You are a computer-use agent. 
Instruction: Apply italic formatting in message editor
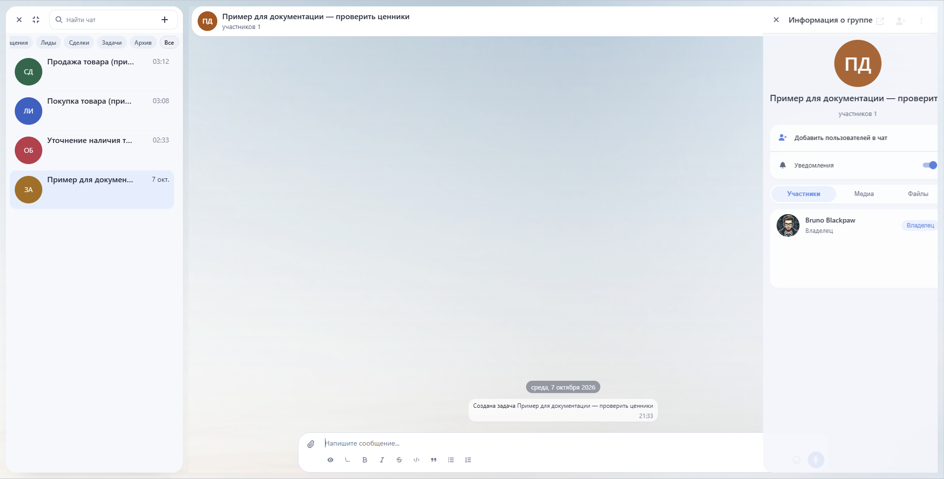click(382, 460)
